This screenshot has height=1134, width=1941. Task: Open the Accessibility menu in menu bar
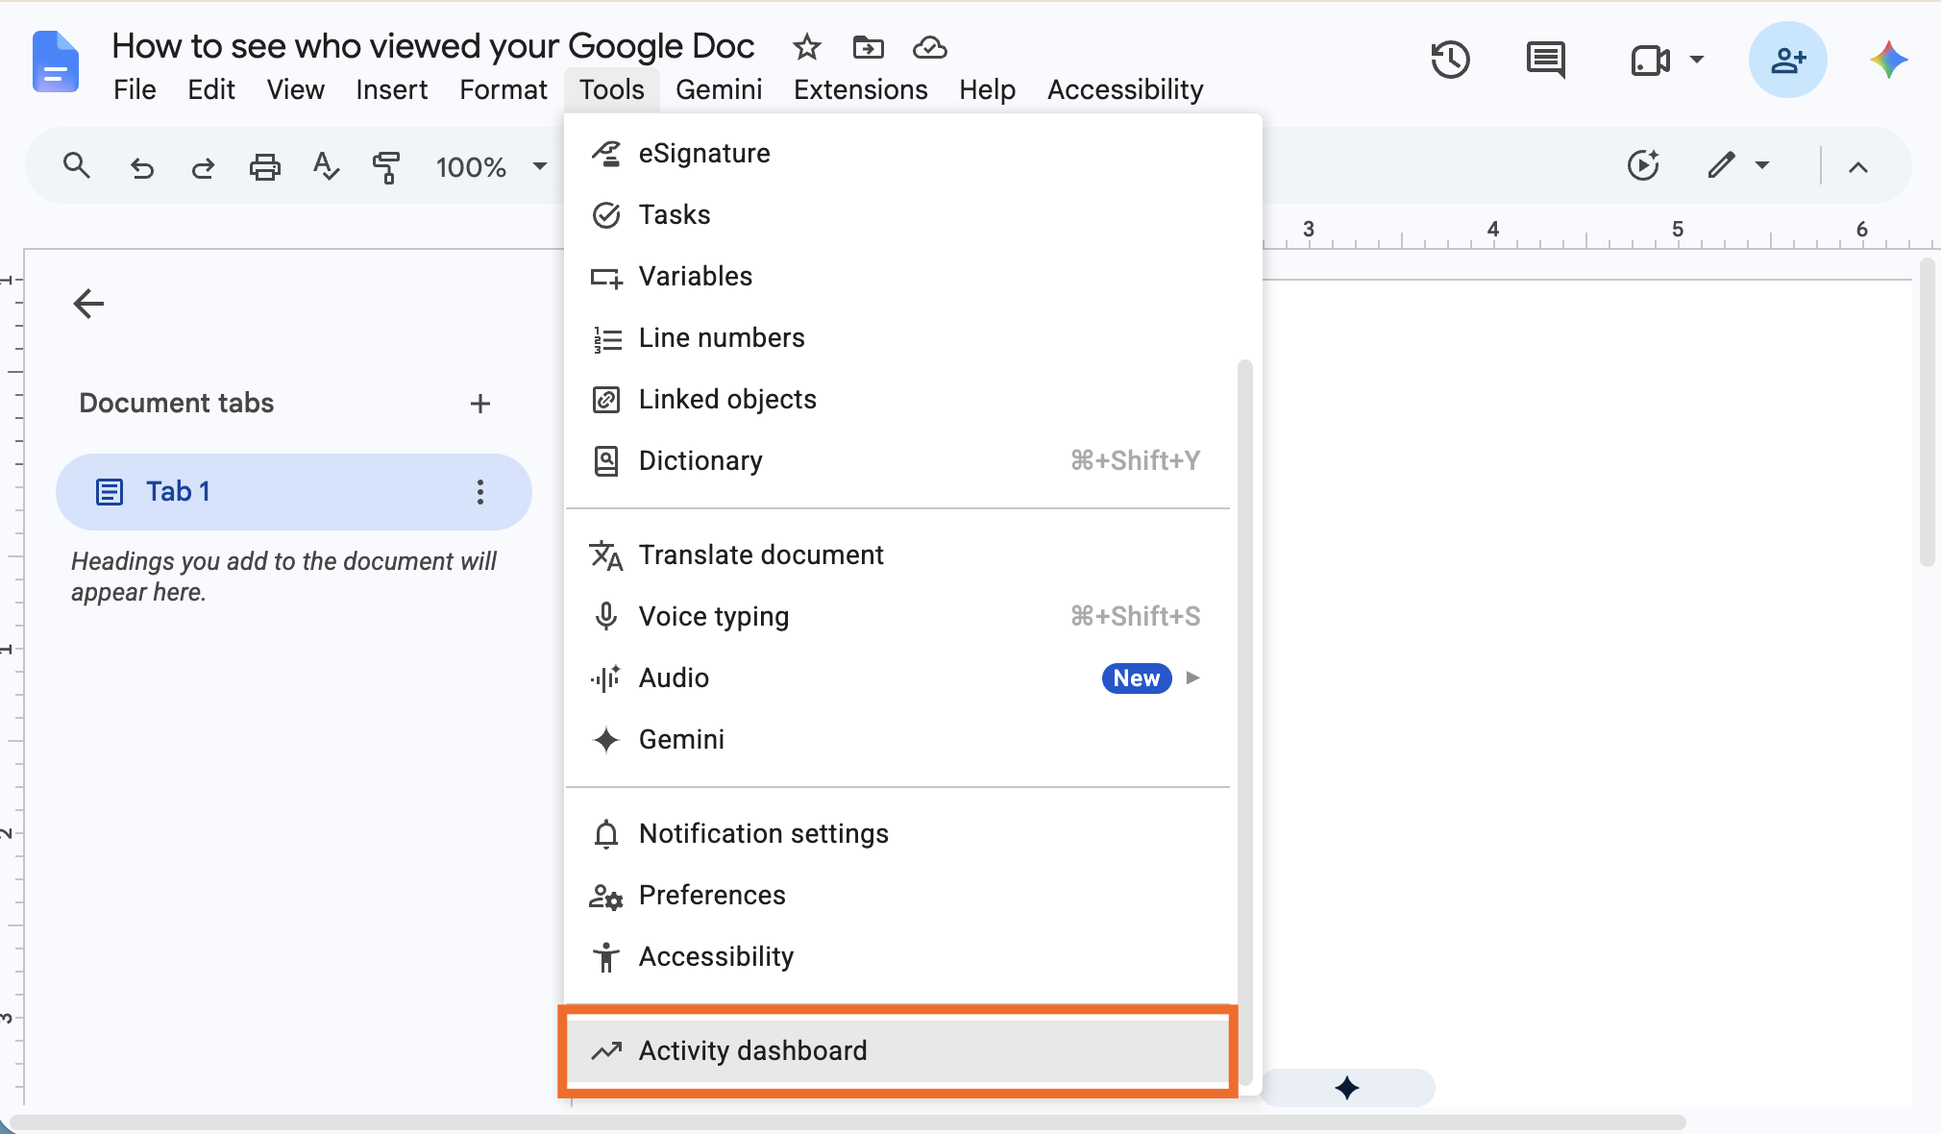coord(1125,89)
